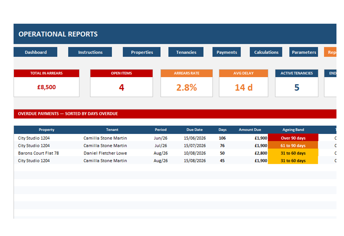This screenshot has width=344, height=236.
Task: Go to the Calculations sheet button
Action: [266, 52]
